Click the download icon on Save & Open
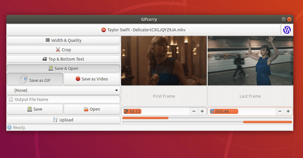 pos(50,68)
